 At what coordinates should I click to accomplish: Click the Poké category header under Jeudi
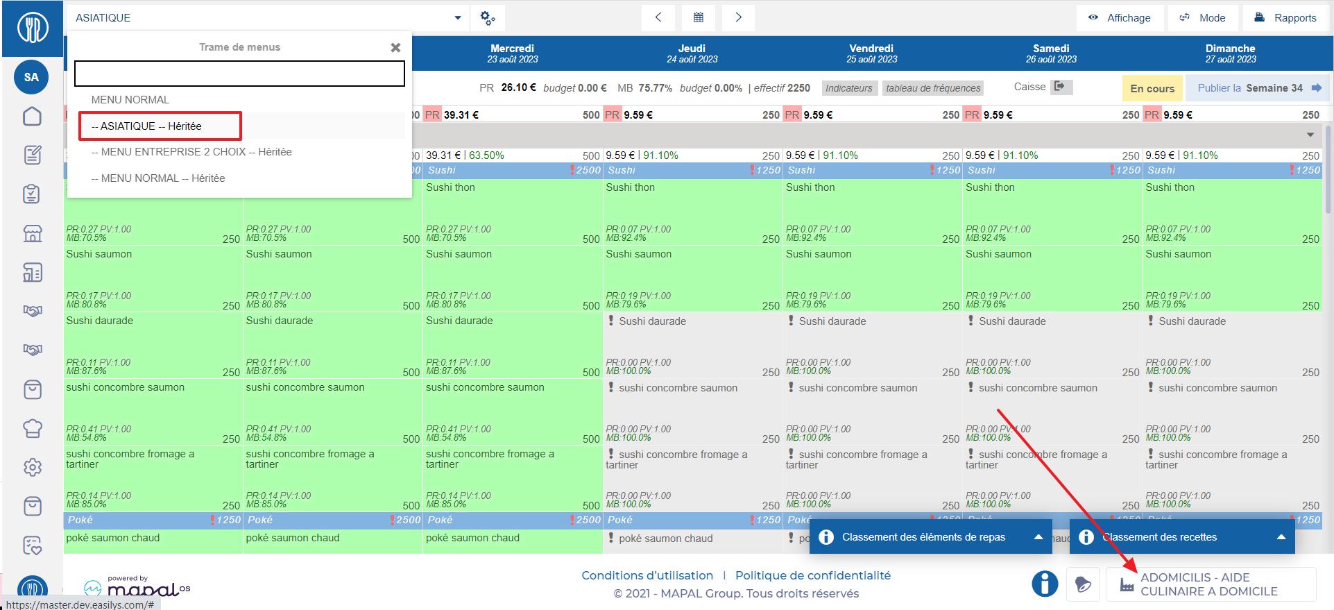(x=692, y=520)
